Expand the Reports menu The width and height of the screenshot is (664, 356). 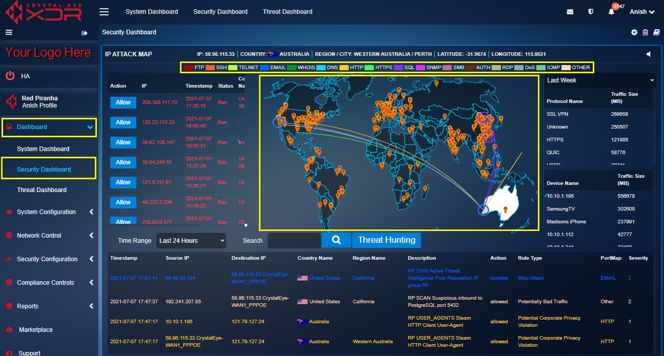tap(91, 306)
